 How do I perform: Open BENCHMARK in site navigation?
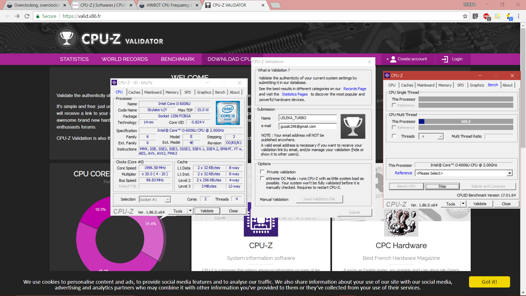178,59
